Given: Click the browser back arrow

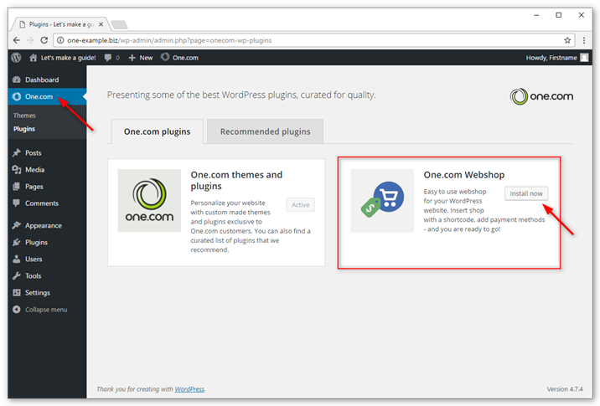Looking at the screenshot, I should (x=16, y=40).
